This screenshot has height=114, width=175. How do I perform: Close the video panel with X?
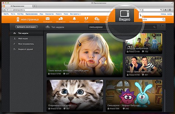tap(163, 26)
